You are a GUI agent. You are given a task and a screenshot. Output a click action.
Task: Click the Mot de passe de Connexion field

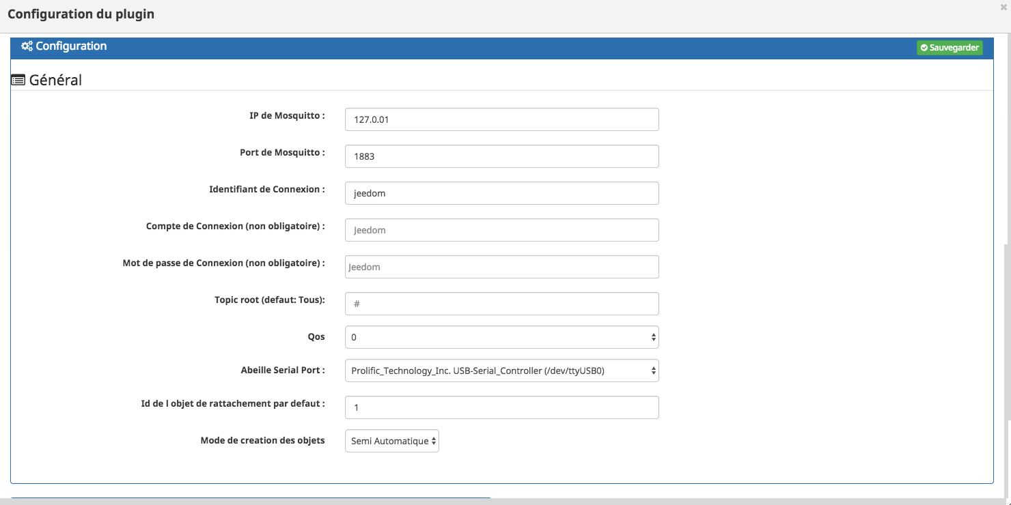(502, 267)
